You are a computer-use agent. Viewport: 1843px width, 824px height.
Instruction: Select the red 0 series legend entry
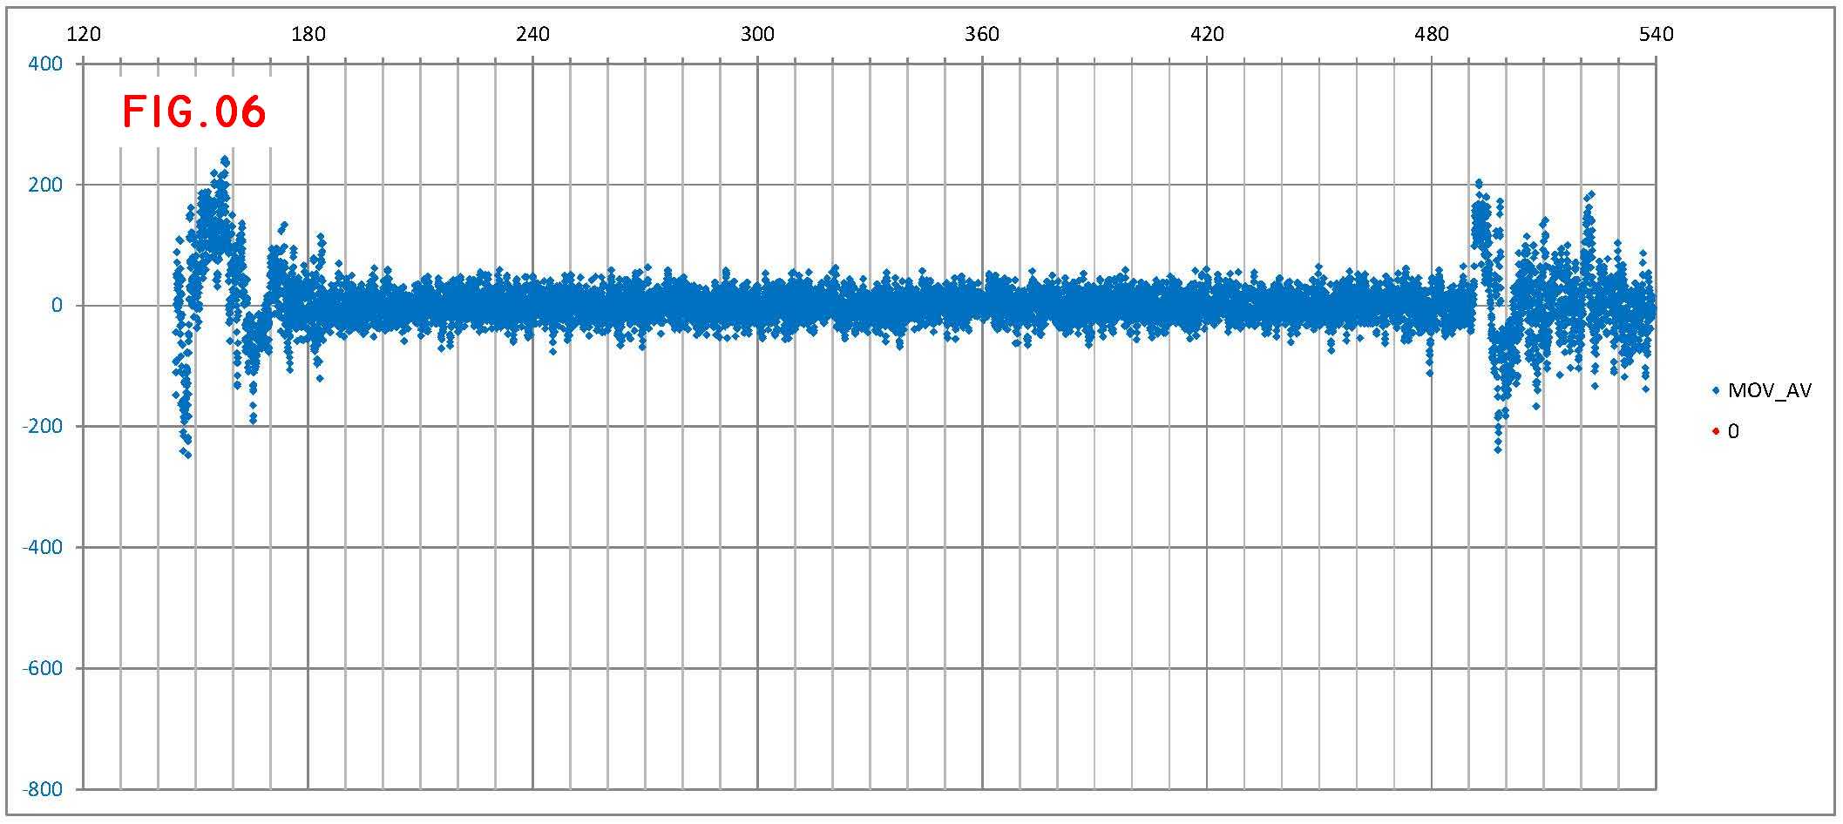1725,431
